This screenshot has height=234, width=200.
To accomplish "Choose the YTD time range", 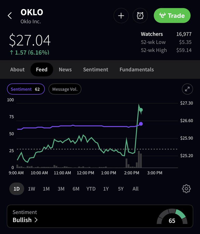I will 91,189.
